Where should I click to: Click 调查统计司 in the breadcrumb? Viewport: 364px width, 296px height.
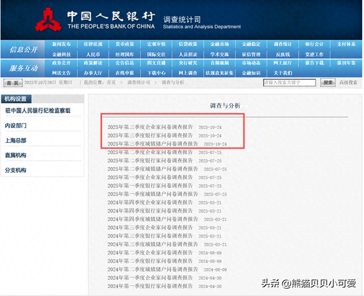[x=138, y=83]
